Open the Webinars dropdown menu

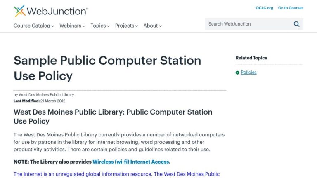(72, 26)
